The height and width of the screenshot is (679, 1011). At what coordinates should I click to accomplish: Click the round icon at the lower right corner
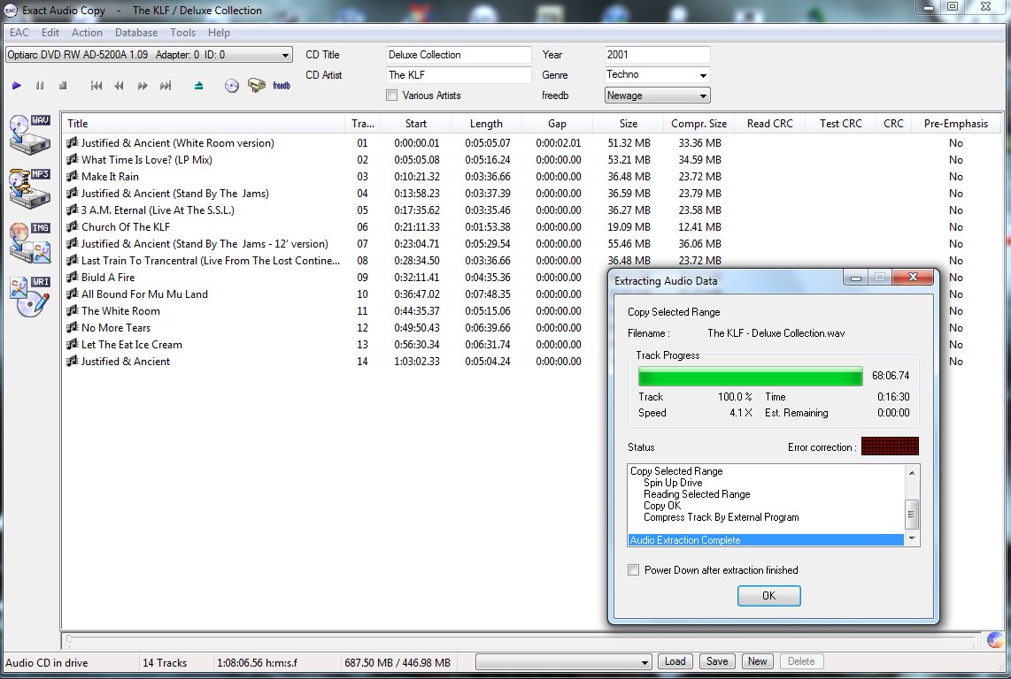996,640
